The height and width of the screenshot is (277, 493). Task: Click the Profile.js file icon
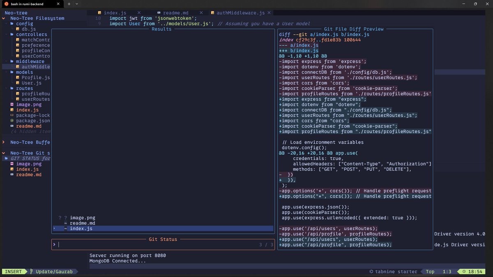click(18, 78)
